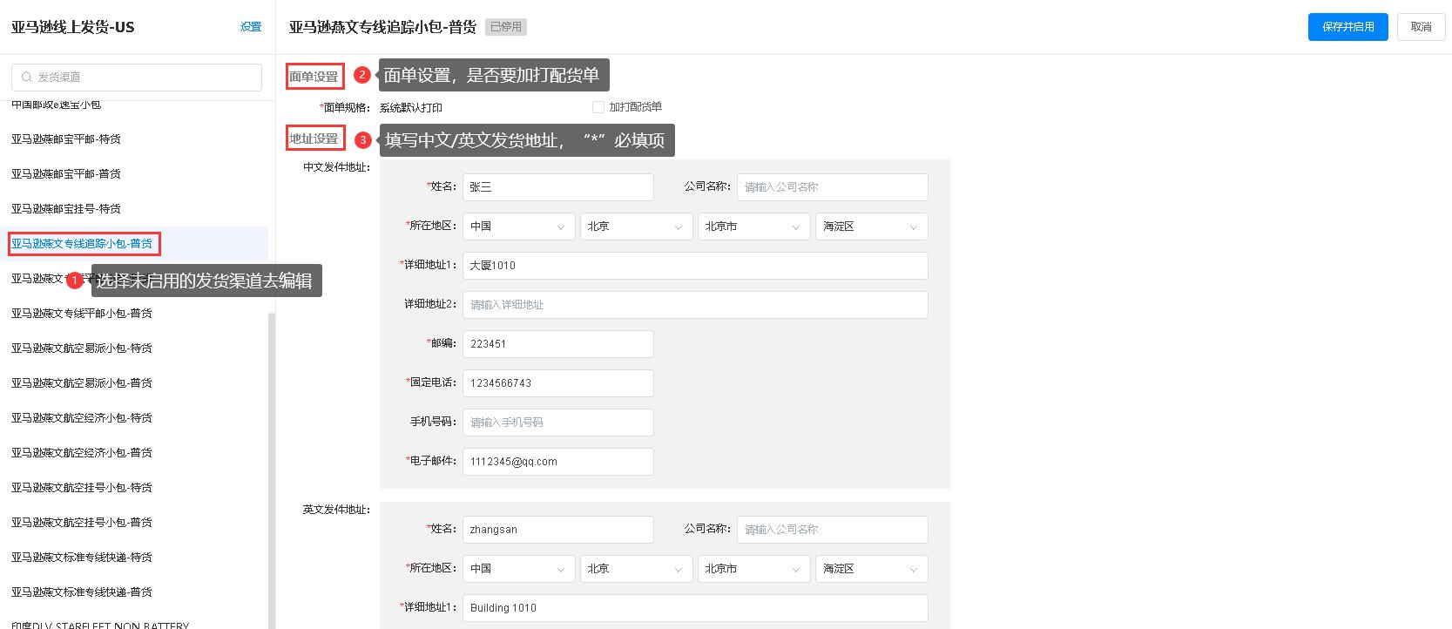
Task: Expand the 北京 province dropdown in 中文发件地址
Action: (636, 227)
